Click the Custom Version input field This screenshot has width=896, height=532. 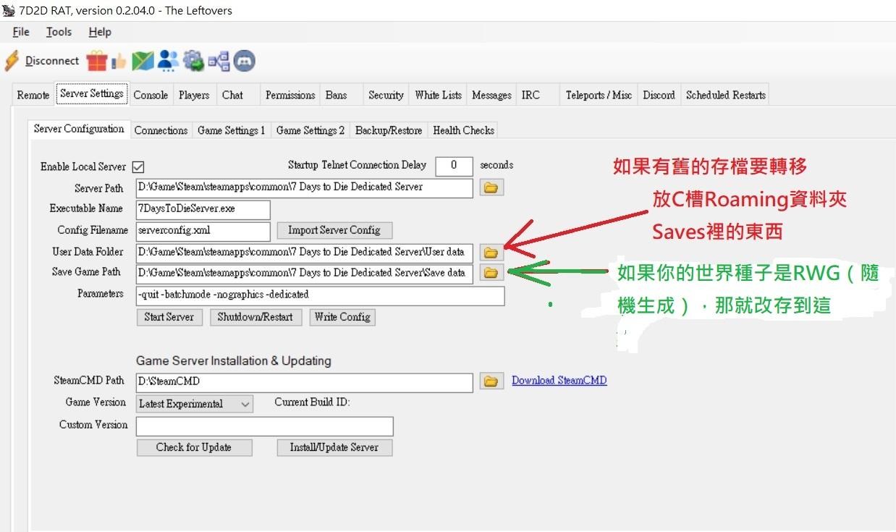coord(264,426)
